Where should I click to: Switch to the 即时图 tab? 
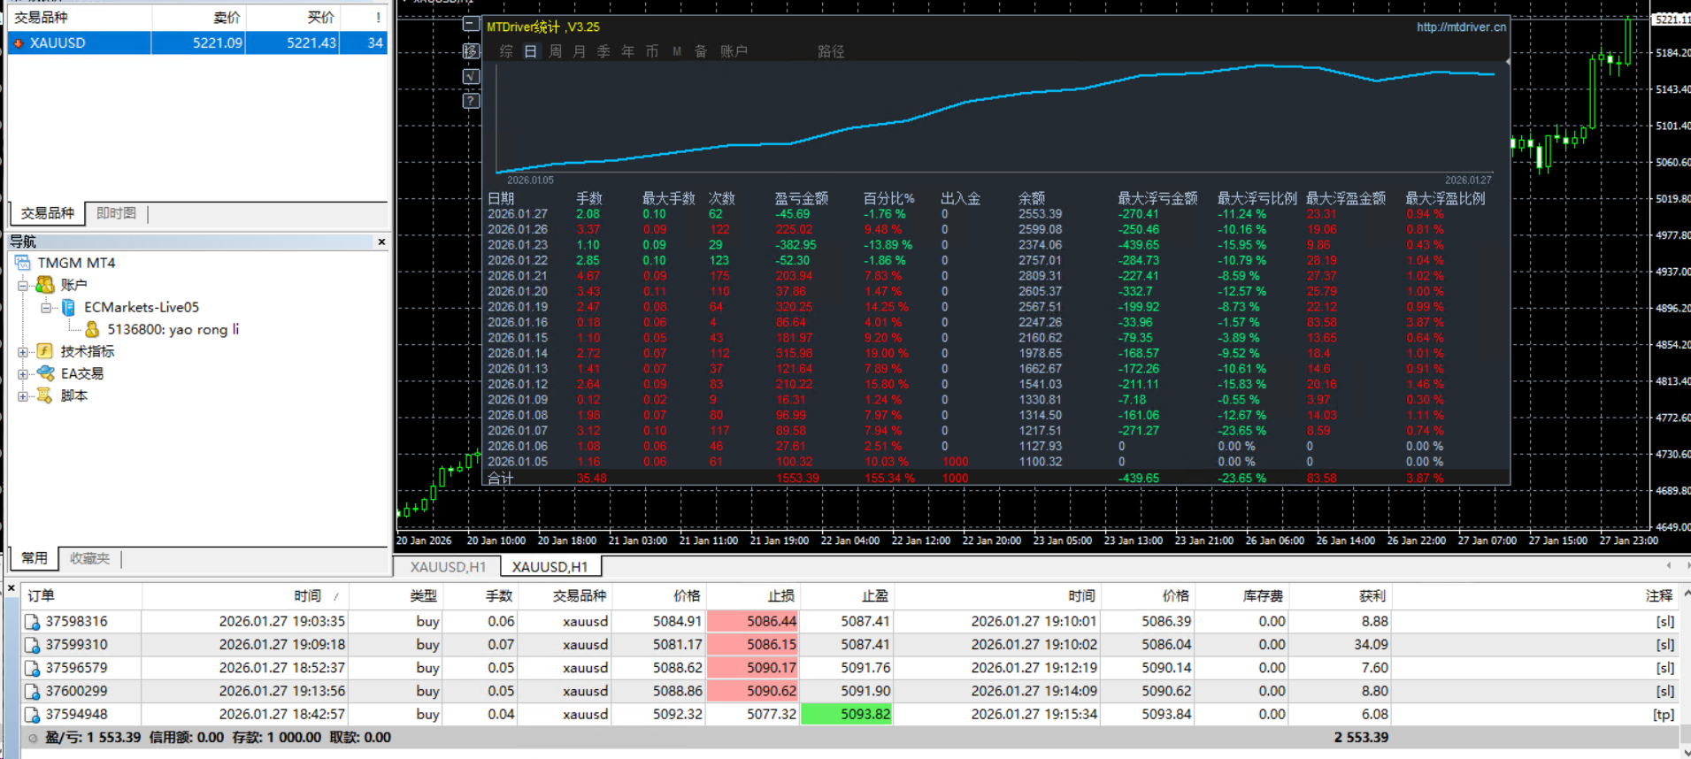click(116, 213)
